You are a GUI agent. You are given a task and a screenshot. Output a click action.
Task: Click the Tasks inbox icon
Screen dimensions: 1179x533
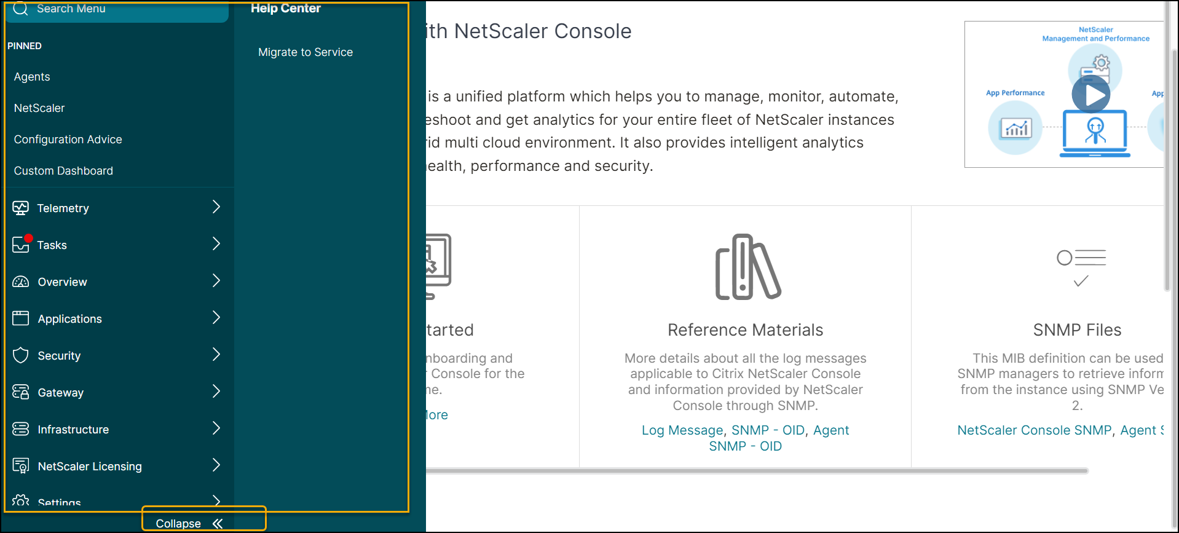(x=21, y=245)
